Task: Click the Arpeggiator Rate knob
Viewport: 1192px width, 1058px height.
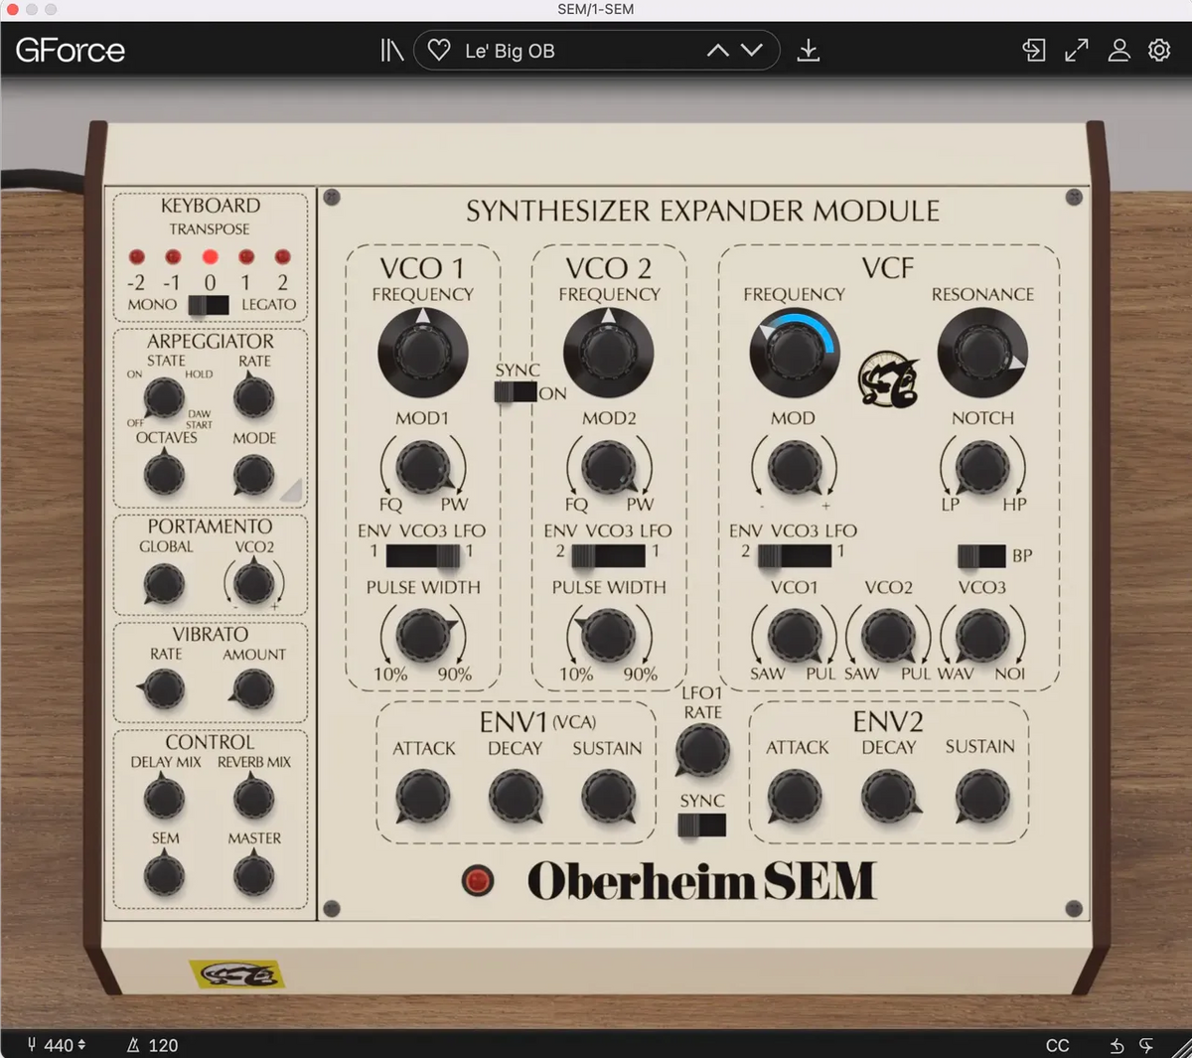Action: point(254,397)
